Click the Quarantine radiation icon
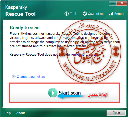Image resolution: width=128 pixels, height=117 pixels. [x=85, y=14]
